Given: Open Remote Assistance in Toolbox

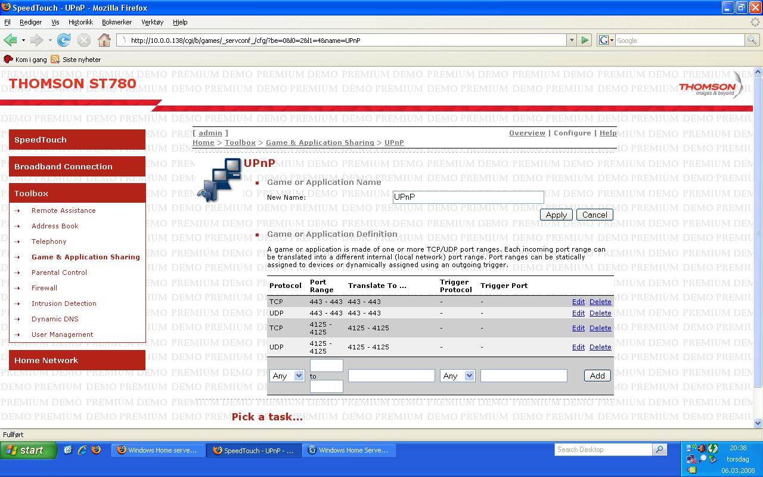Looking at the screenshot, I should tap(63, 210).
